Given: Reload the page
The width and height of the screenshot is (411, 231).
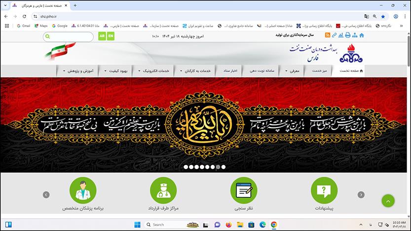Looking at the screenshot, I should point(24,16).
